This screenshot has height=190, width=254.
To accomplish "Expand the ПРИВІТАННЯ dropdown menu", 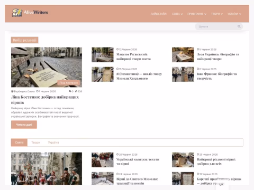I will (x=197, y=14).
